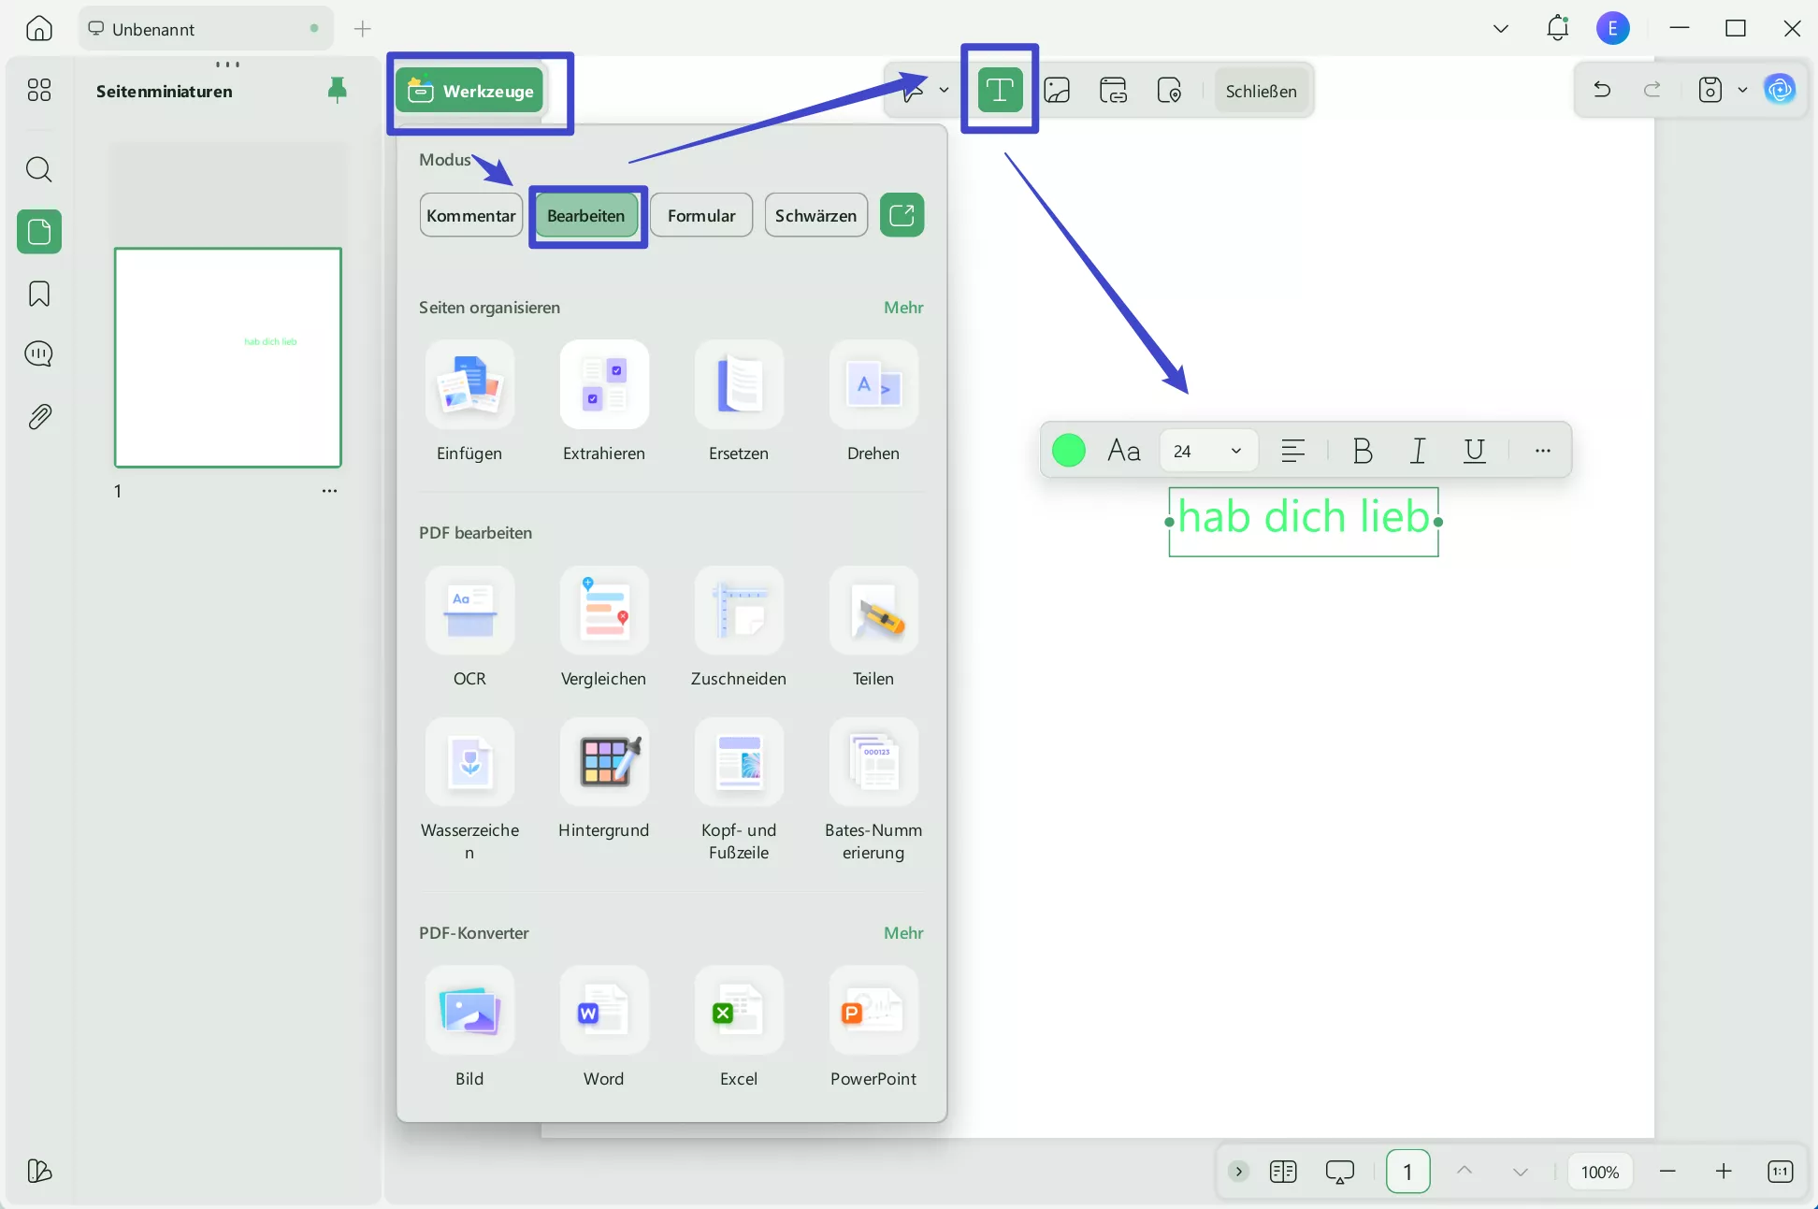The image size is (1818, 1209).
Task: Switch to Formular mode
Action: click(701, 215)
